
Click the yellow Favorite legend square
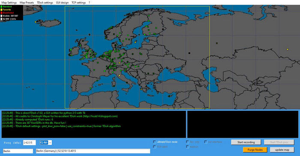tap(1, 9)
